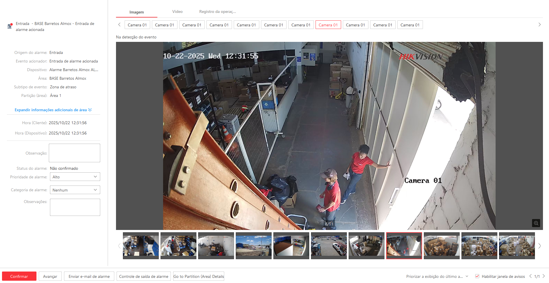Show previous thumbnails with left arrow
The width and height of the screenshot is (549, 283).
[x=119, y=246]
